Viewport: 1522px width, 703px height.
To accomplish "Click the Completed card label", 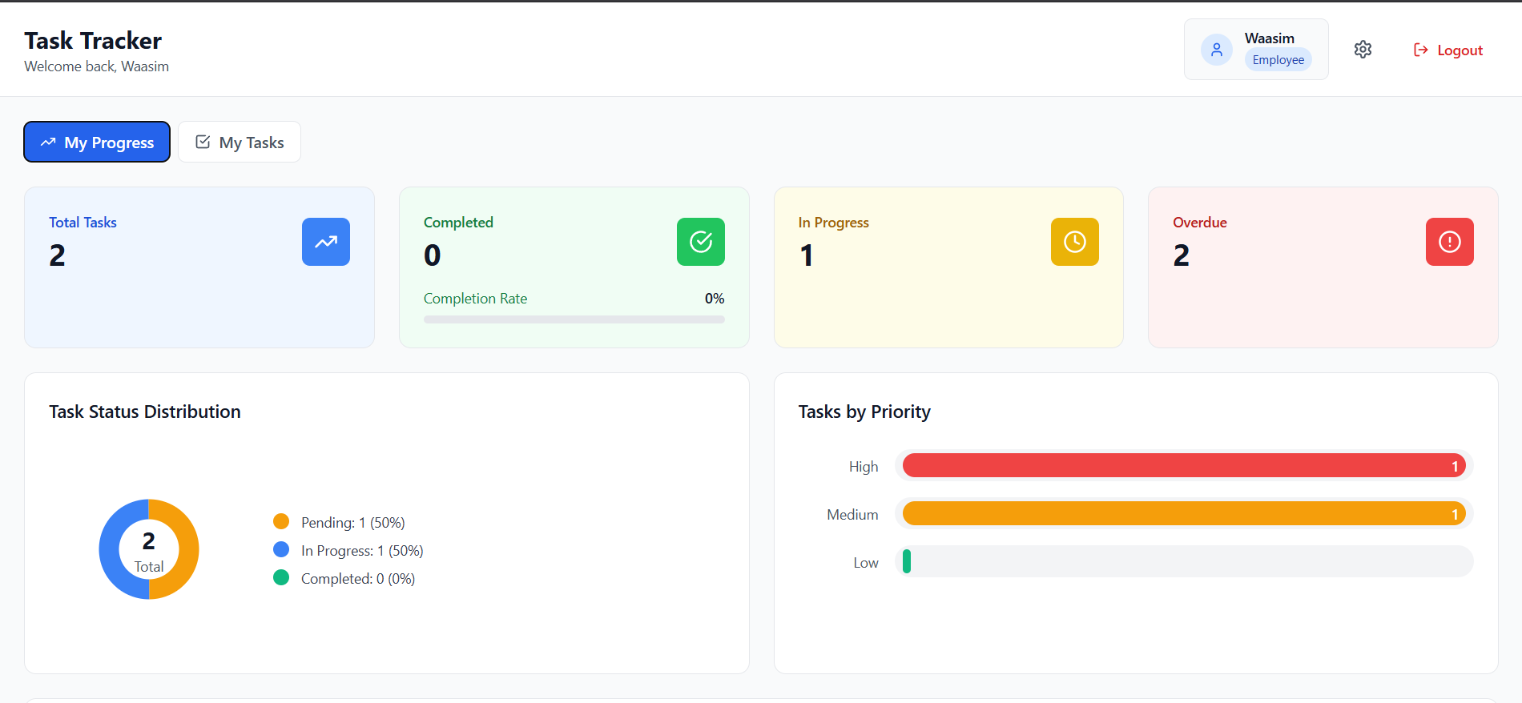I will pos(458,223).
